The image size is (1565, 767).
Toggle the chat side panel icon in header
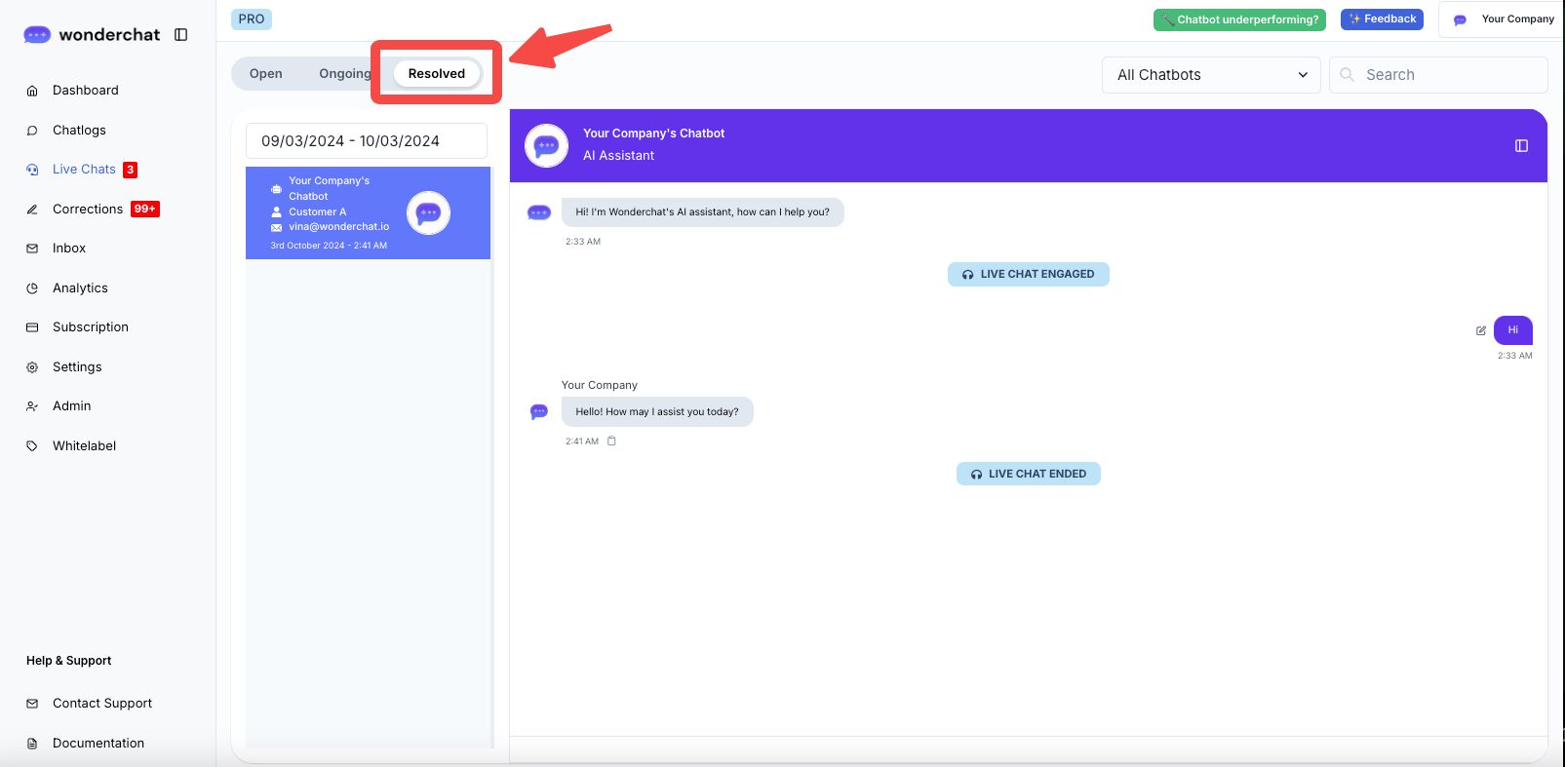coord(1521,146)
